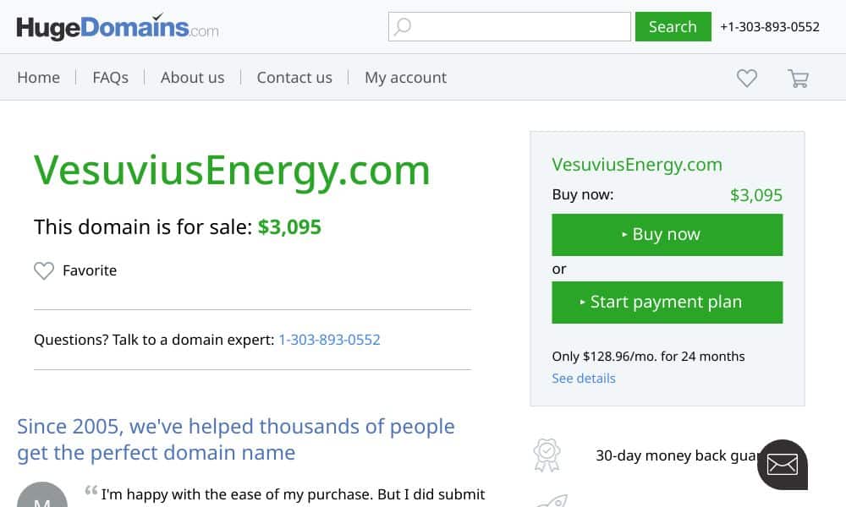Click the Buy now button
This screenshot has height=507, width=846.
[x=667, y=235]
